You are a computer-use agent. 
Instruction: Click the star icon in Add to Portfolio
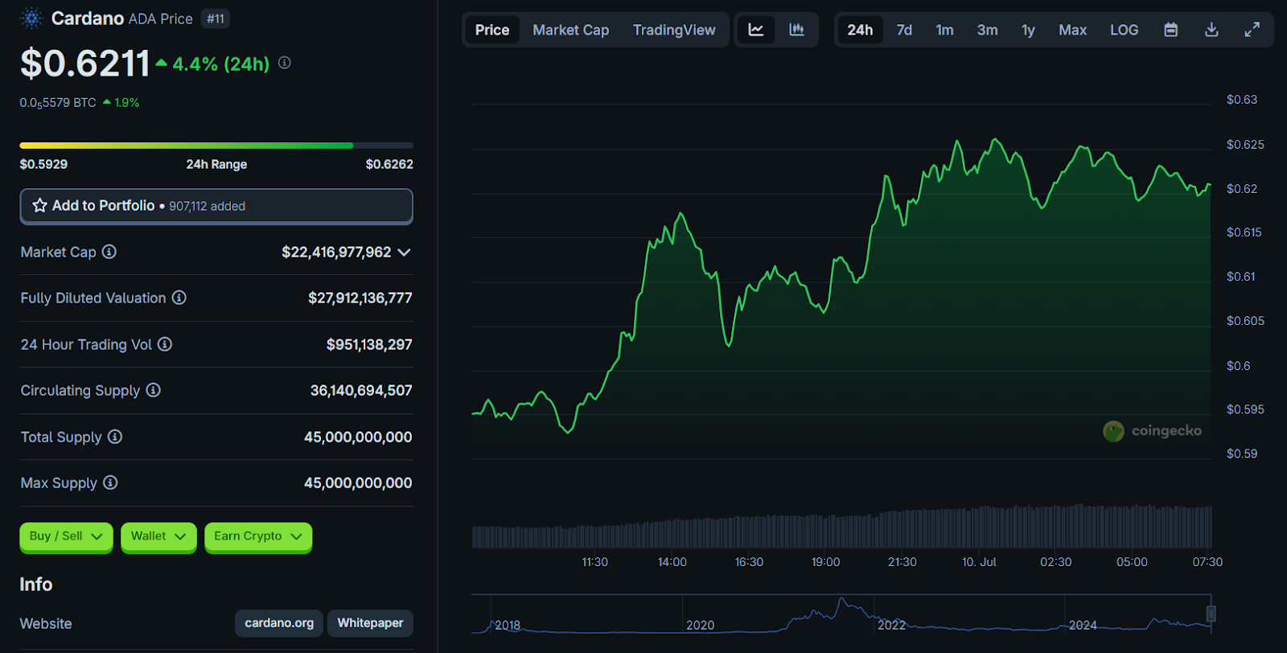click(x=39, y=205)
